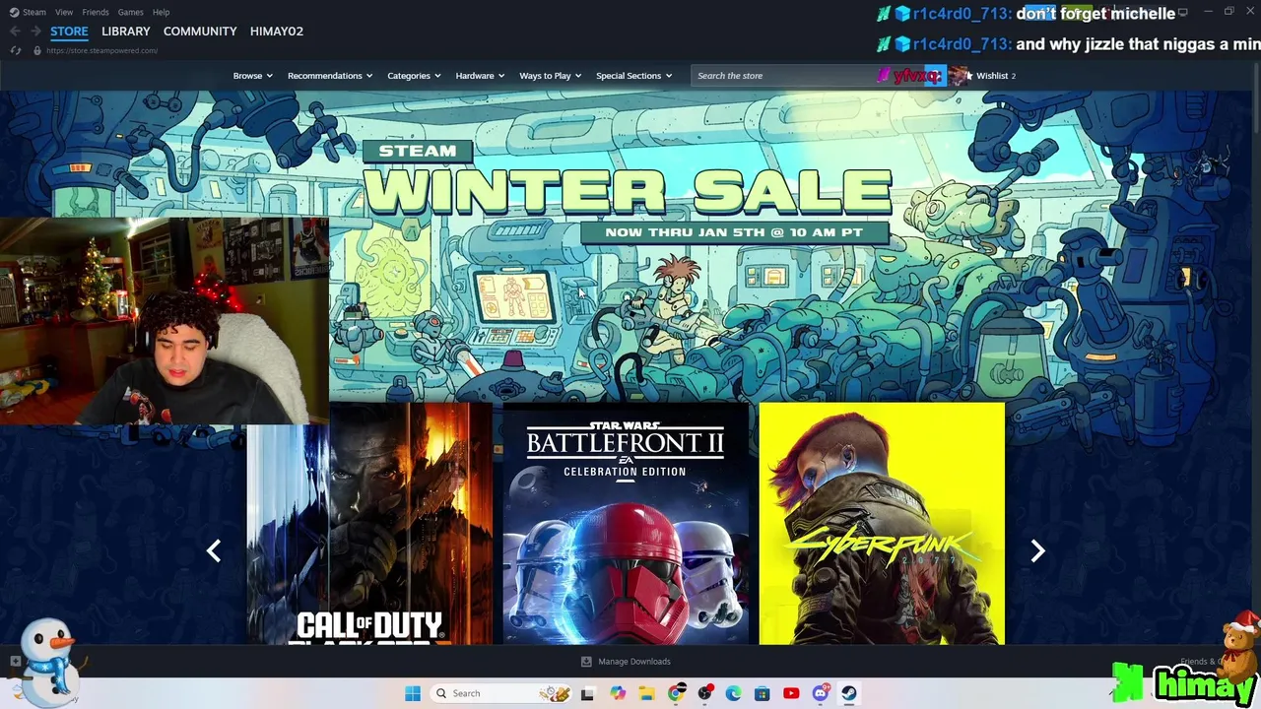Click the Steam Winter Sale banner title
Viewport: 1261px width, 709px height.
[x=628, y=190]
